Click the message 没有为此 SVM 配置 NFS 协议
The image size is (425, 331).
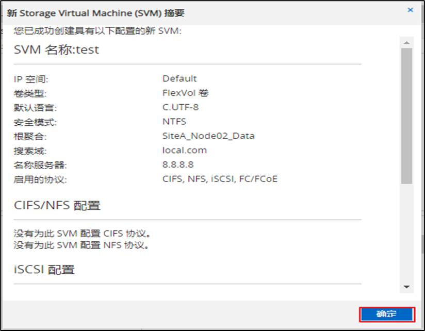tap(82, 245)
